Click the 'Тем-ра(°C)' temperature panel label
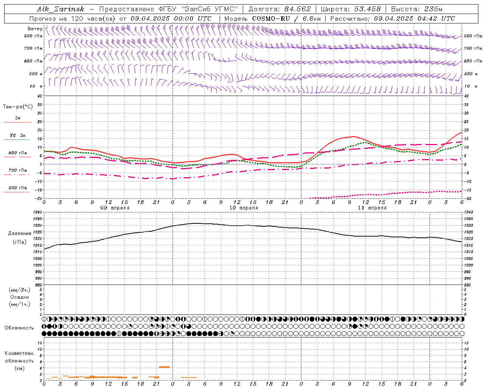The height and width of the screenshot is (387, 484). 18,107
